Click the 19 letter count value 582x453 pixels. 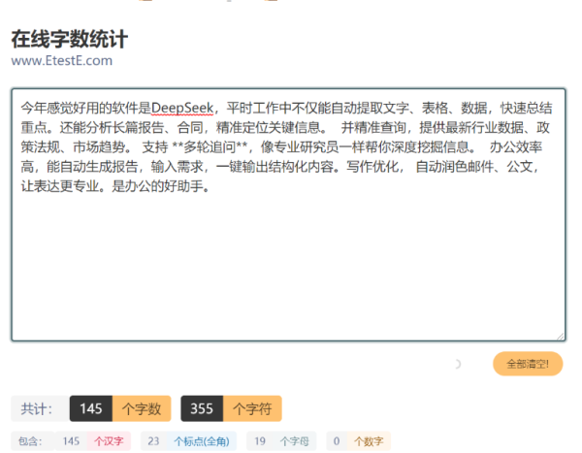coord(260,441)
